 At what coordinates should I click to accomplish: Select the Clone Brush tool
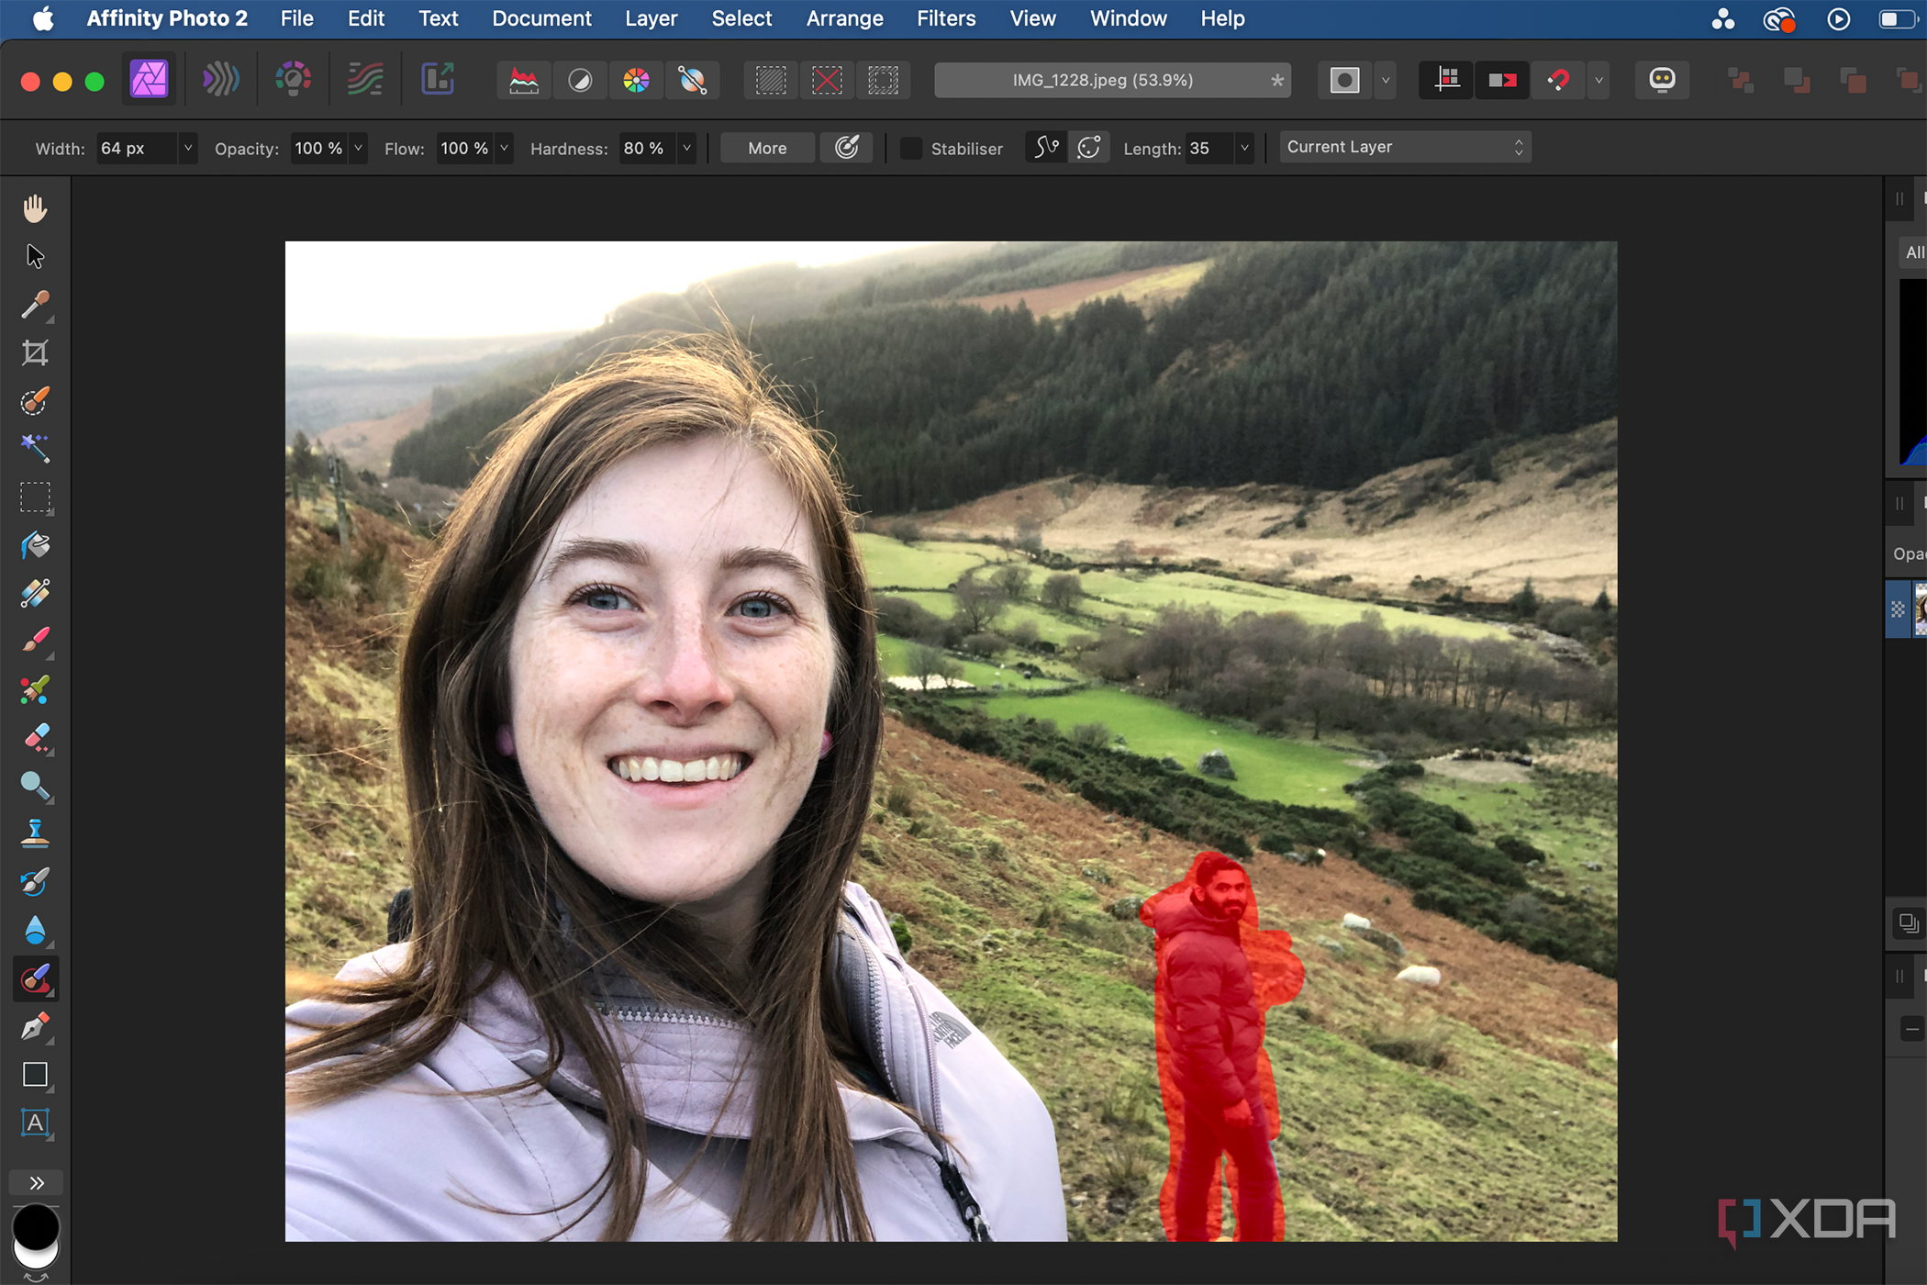click(35, 833)
